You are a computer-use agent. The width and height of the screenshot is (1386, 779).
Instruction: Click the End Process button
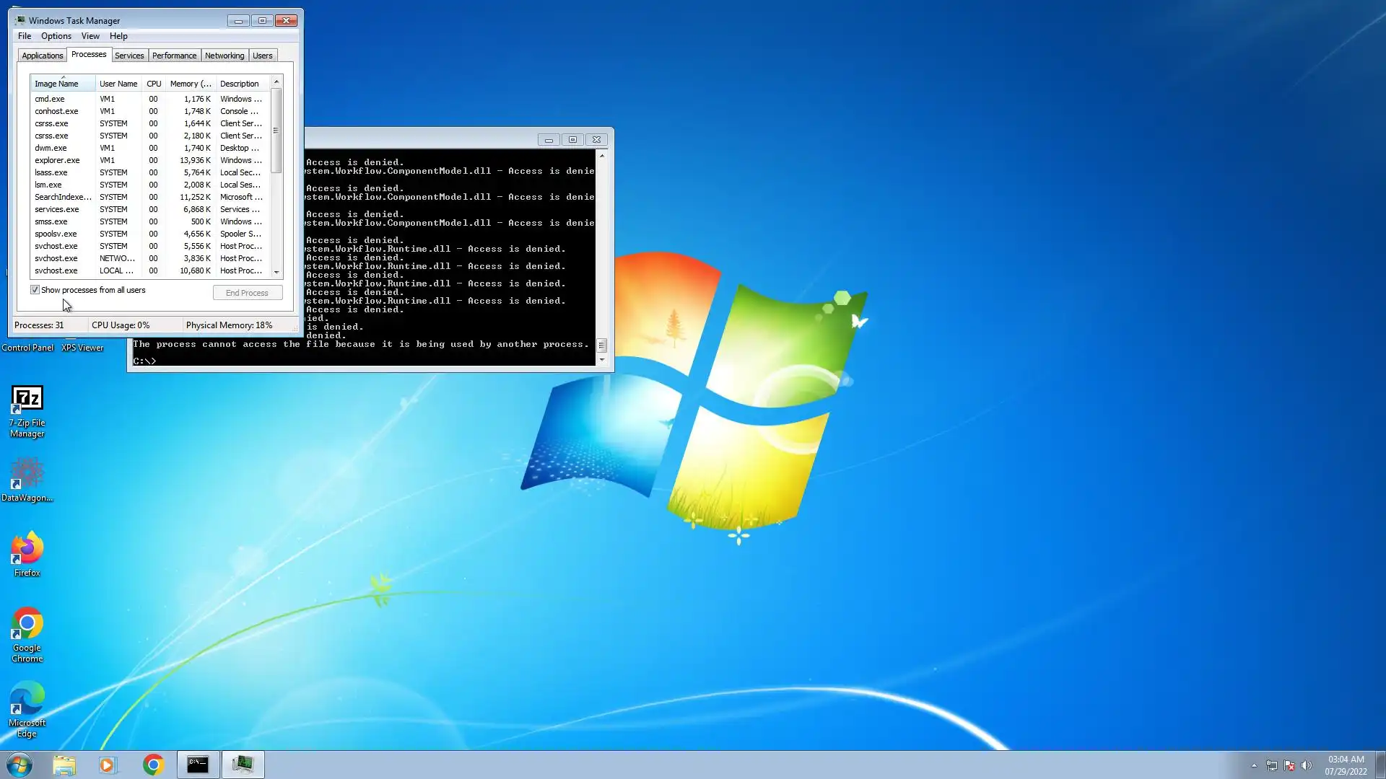coord(247,293)
